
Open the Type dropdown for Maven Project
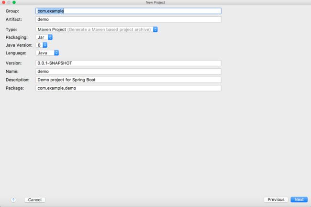[x=97, y=30]
